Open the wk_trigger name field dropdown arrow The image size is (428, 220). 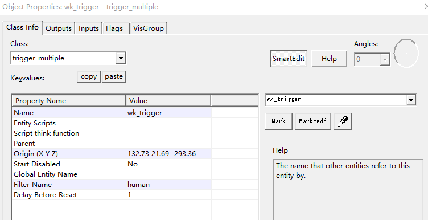pyautogui.click(x=411, y=100)
